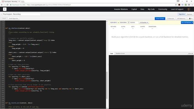Go back with the browser back arrow
The image size is (194, 109).
click(x=2, y=5)
